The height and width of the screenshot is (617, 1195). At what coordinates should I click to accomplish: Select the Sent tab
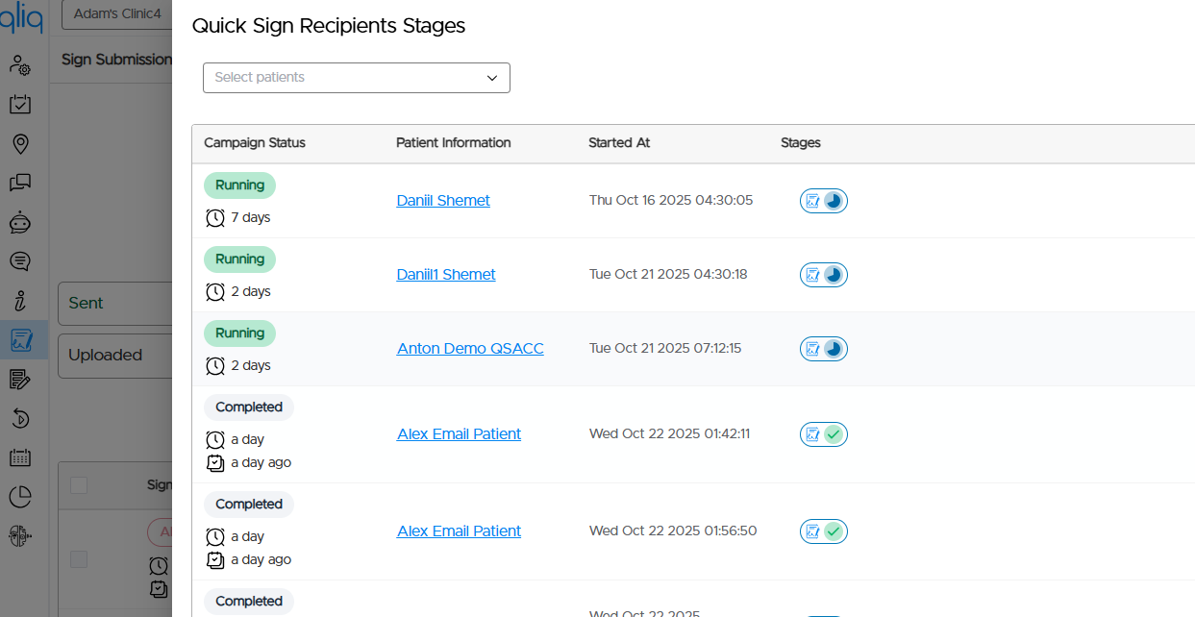(114, 304)
